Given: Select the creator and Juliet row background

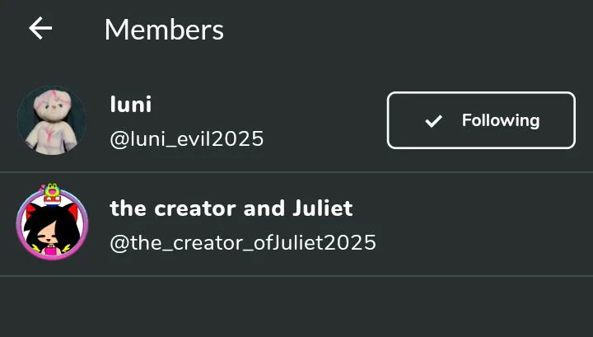Looking at the screenshot, I should [x=296, y=224].
